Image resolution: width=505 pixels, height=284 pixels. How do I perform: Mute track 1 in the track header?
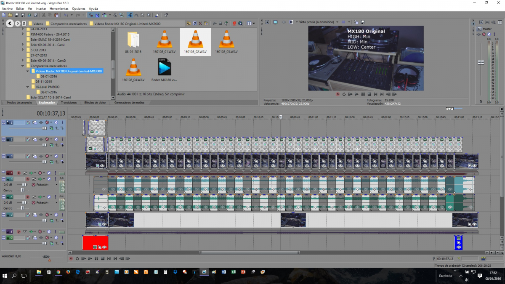tap(56, 122)
